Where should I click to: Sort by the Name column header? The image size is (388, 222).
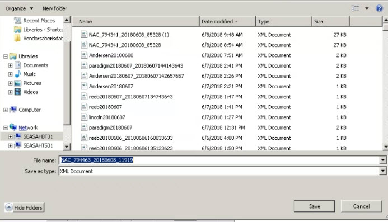(136, 21)
